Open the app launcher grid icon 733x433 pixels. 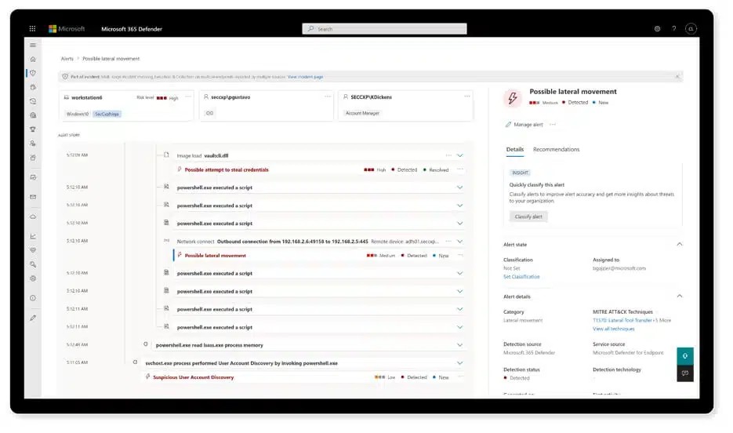click(32, 28)
